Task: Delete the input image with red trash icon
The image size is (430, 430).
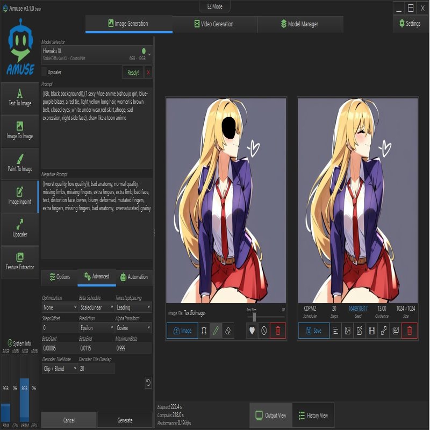Action: tap(278, 331)
